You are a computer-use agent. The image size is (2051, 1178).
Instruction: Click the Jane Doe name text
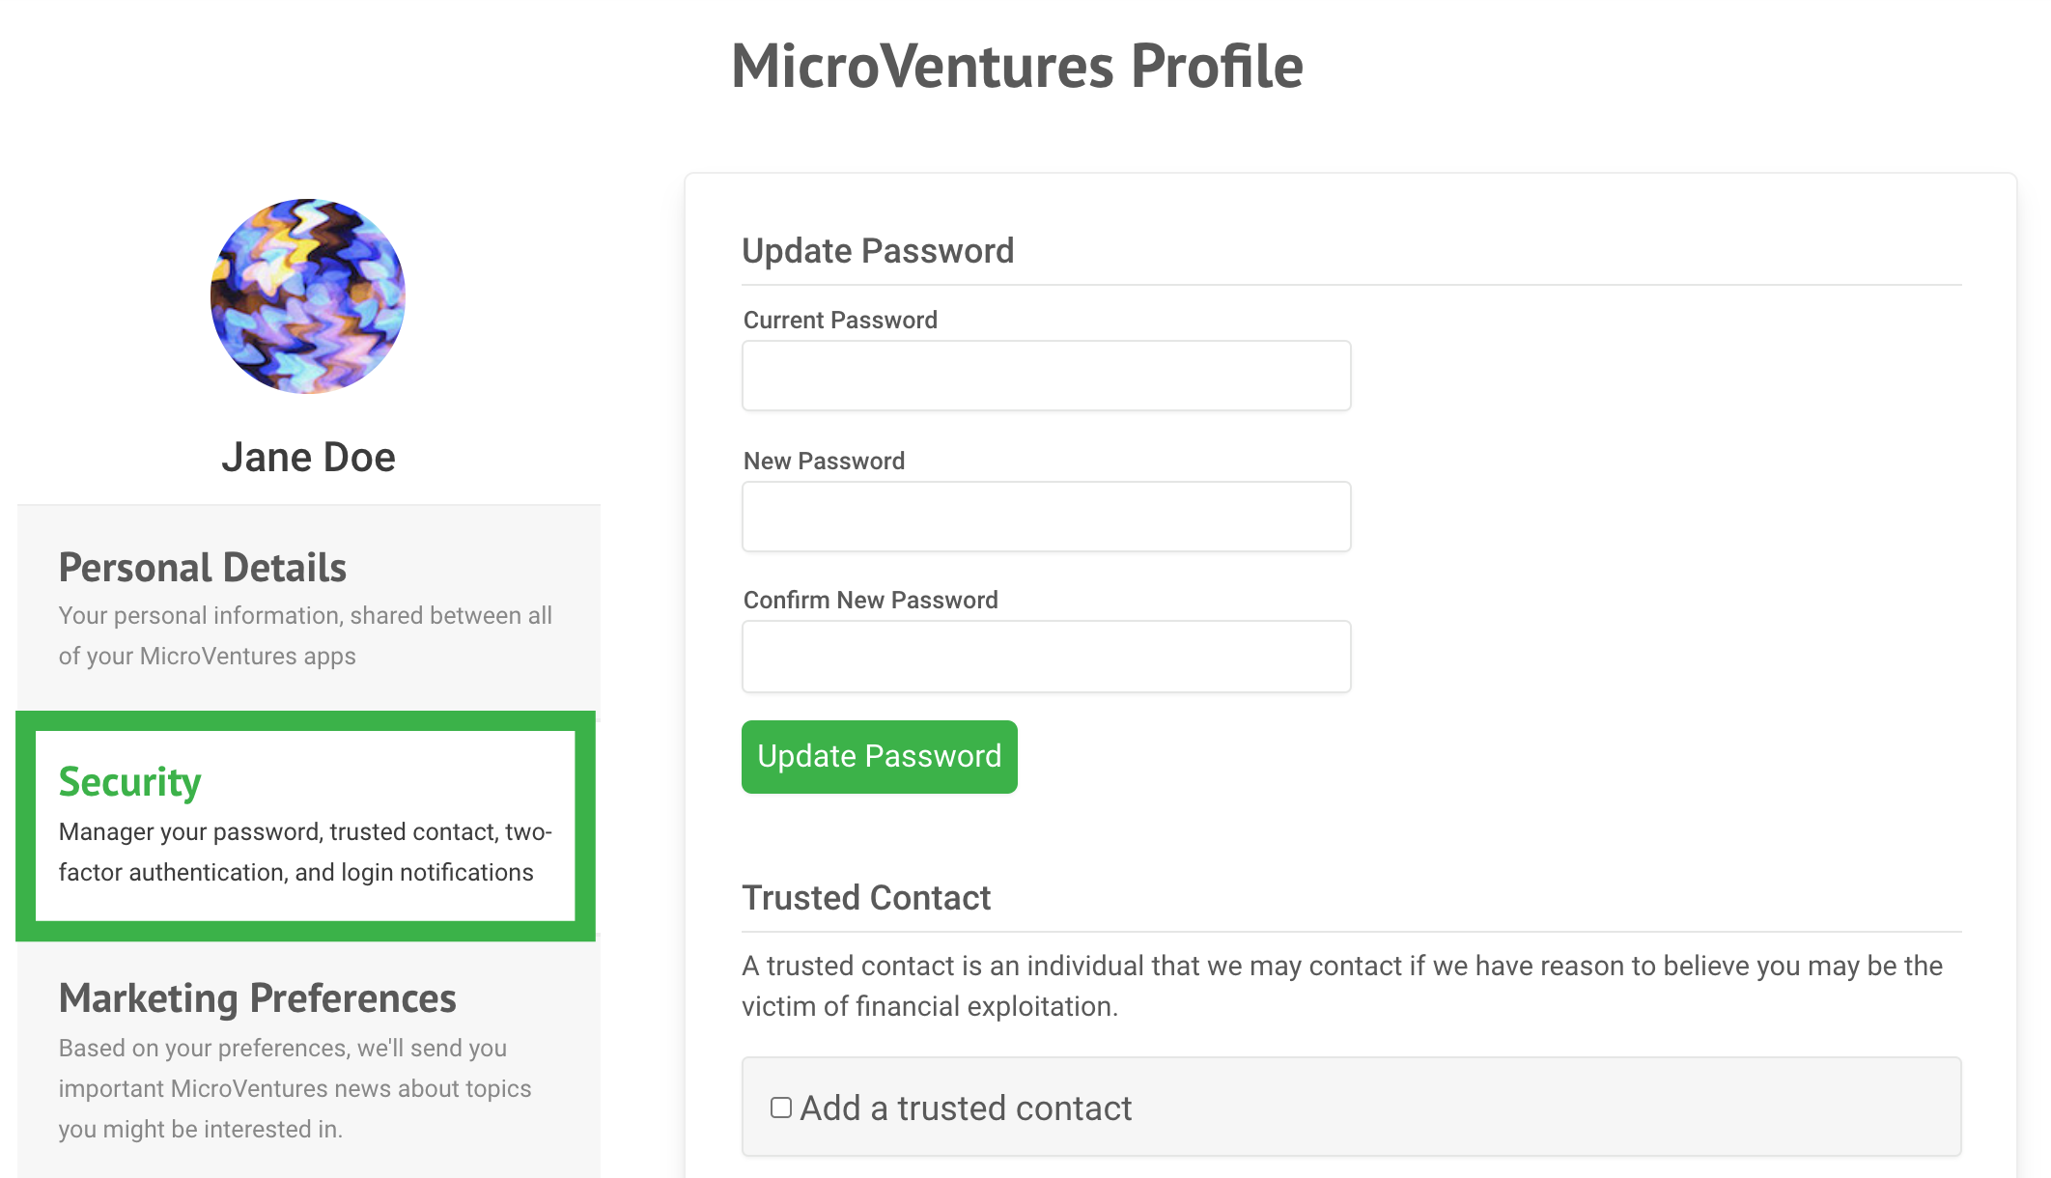pos(308,457)
